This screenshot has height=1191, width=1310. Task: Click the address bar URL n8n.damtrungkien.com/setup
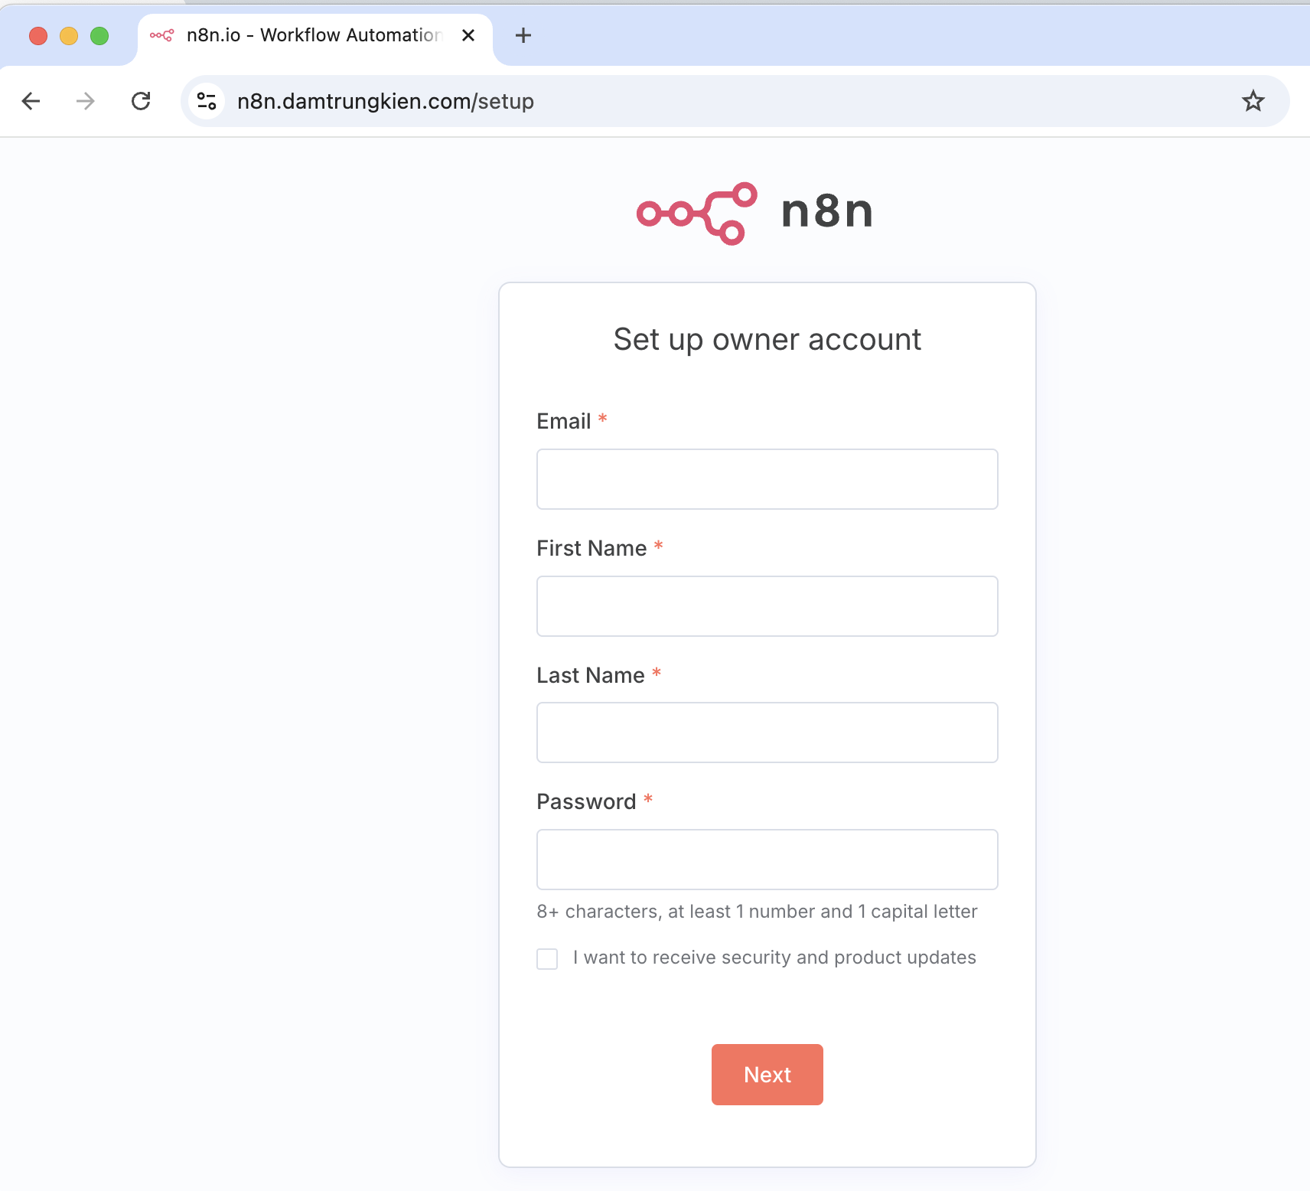pos(386,101)
